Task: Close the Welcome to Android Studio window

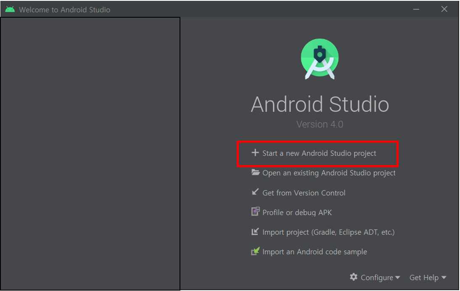Action: click(x=444, y=9)
